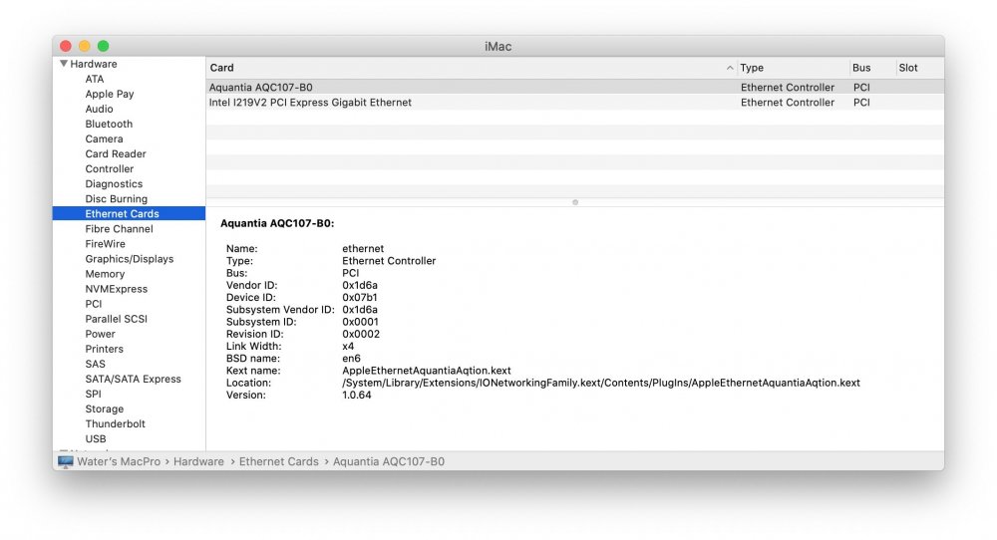Open Parallel SCSI section

(117, 319)
